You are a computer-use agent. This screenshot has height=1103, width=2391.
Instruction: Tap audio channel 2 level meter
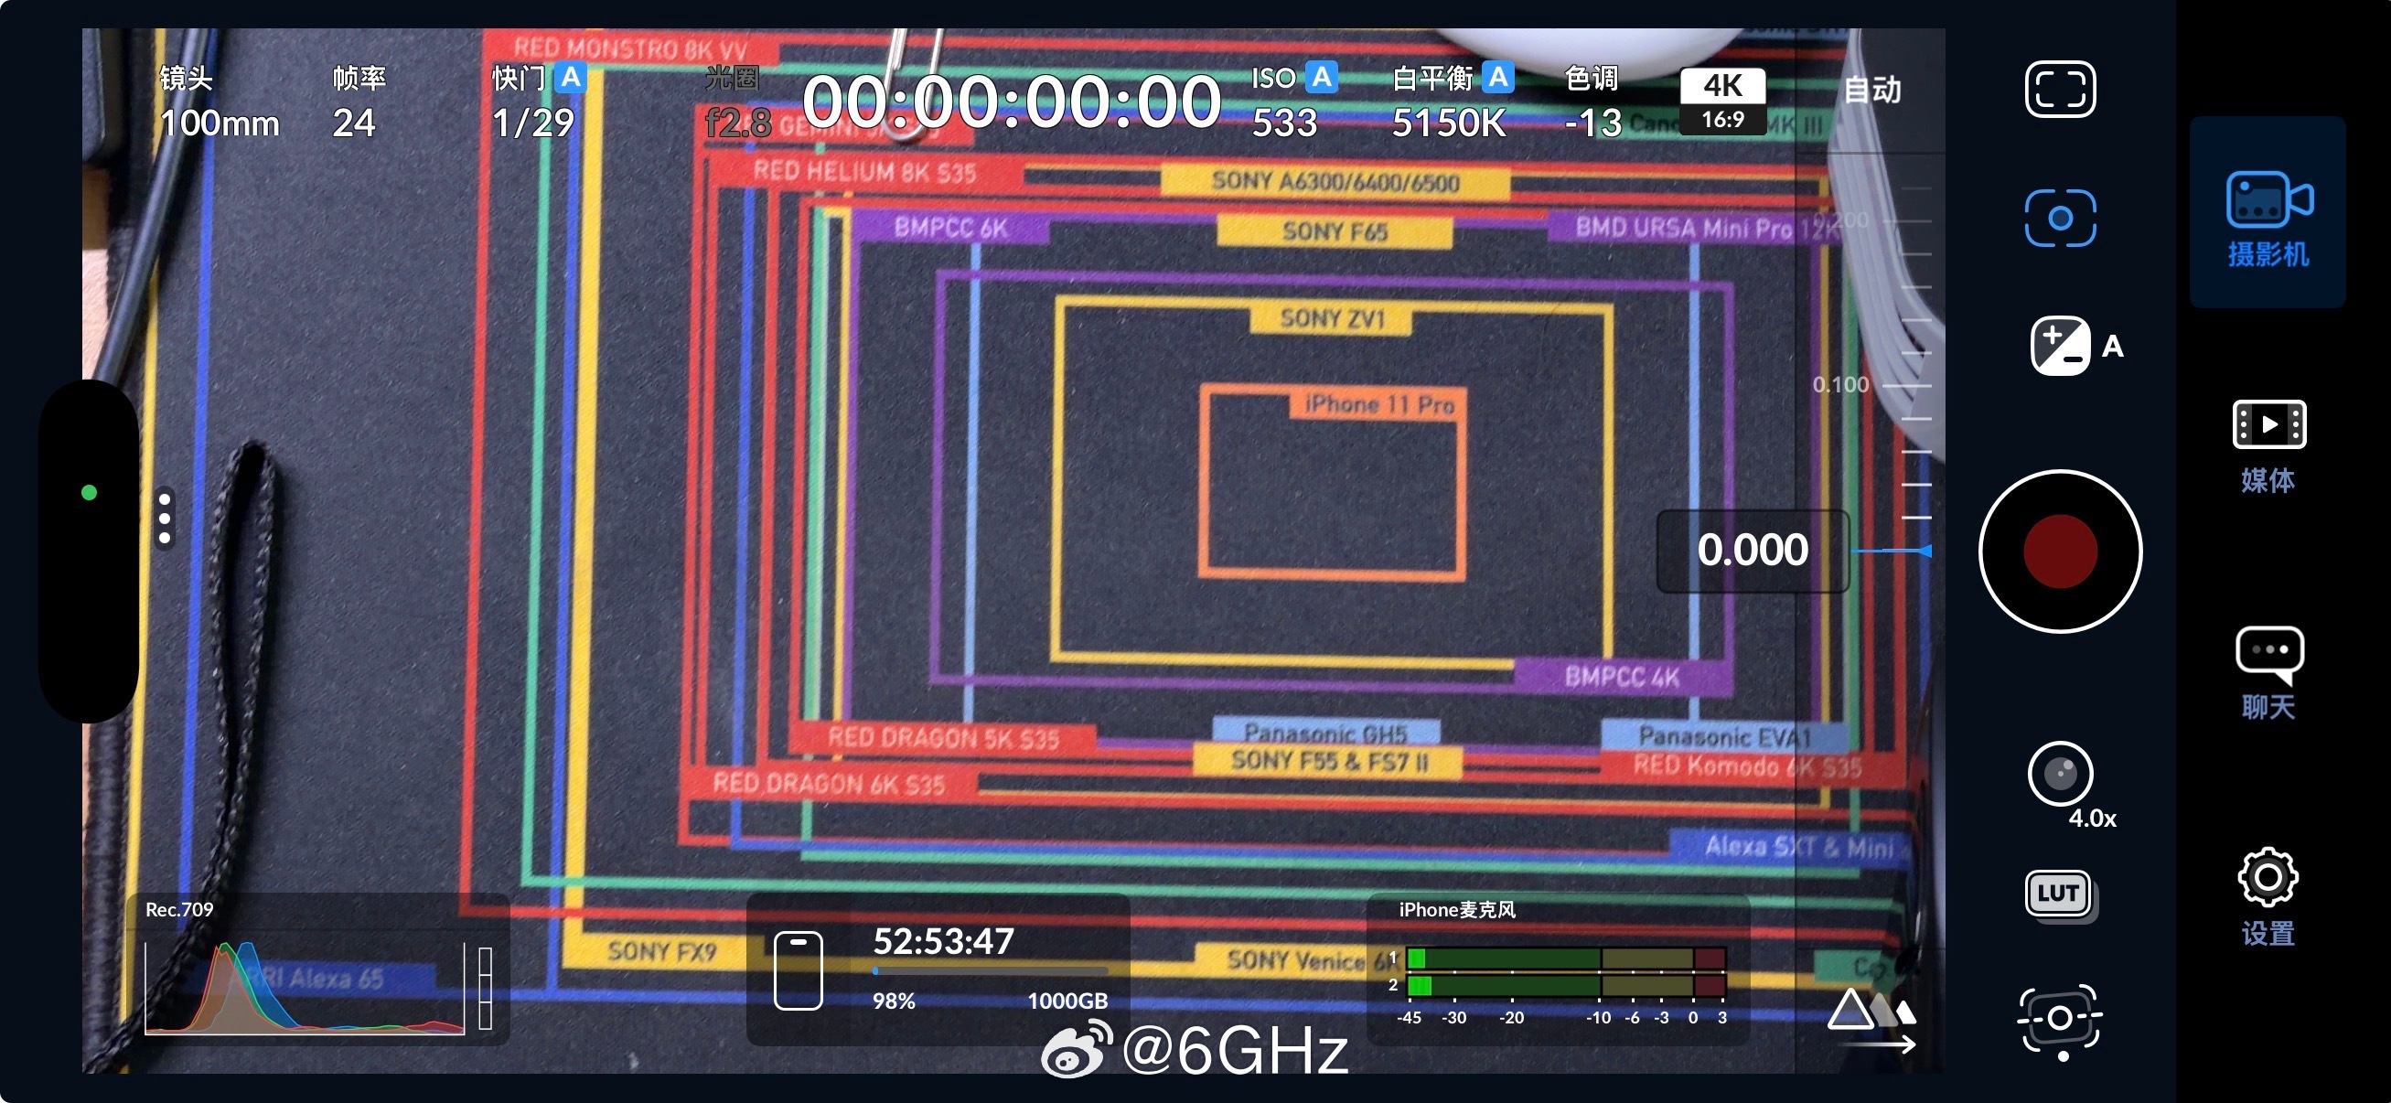pyautogui.click(x=1565, y=984)
